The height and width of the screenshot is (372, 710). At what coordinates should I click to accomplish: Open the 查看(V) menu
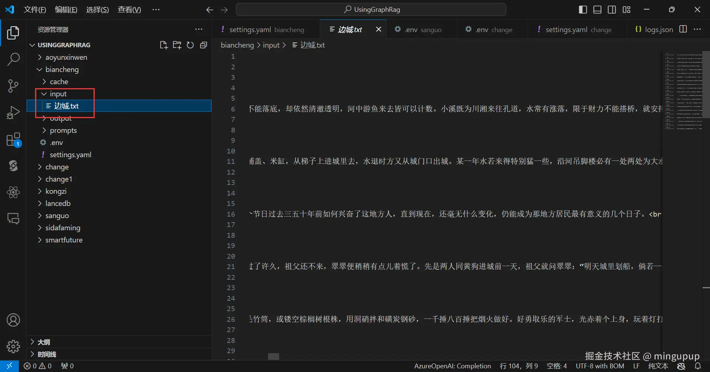[x=129, y=10]
